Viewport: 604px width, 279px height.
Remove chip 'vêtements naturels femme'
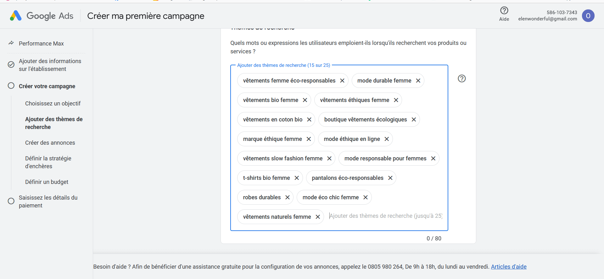pyautogui.click(x=318, y=217)
